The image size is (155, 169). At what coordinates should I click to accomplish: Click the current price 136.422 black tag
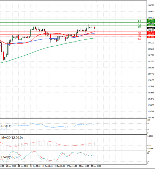coord(151,28)
